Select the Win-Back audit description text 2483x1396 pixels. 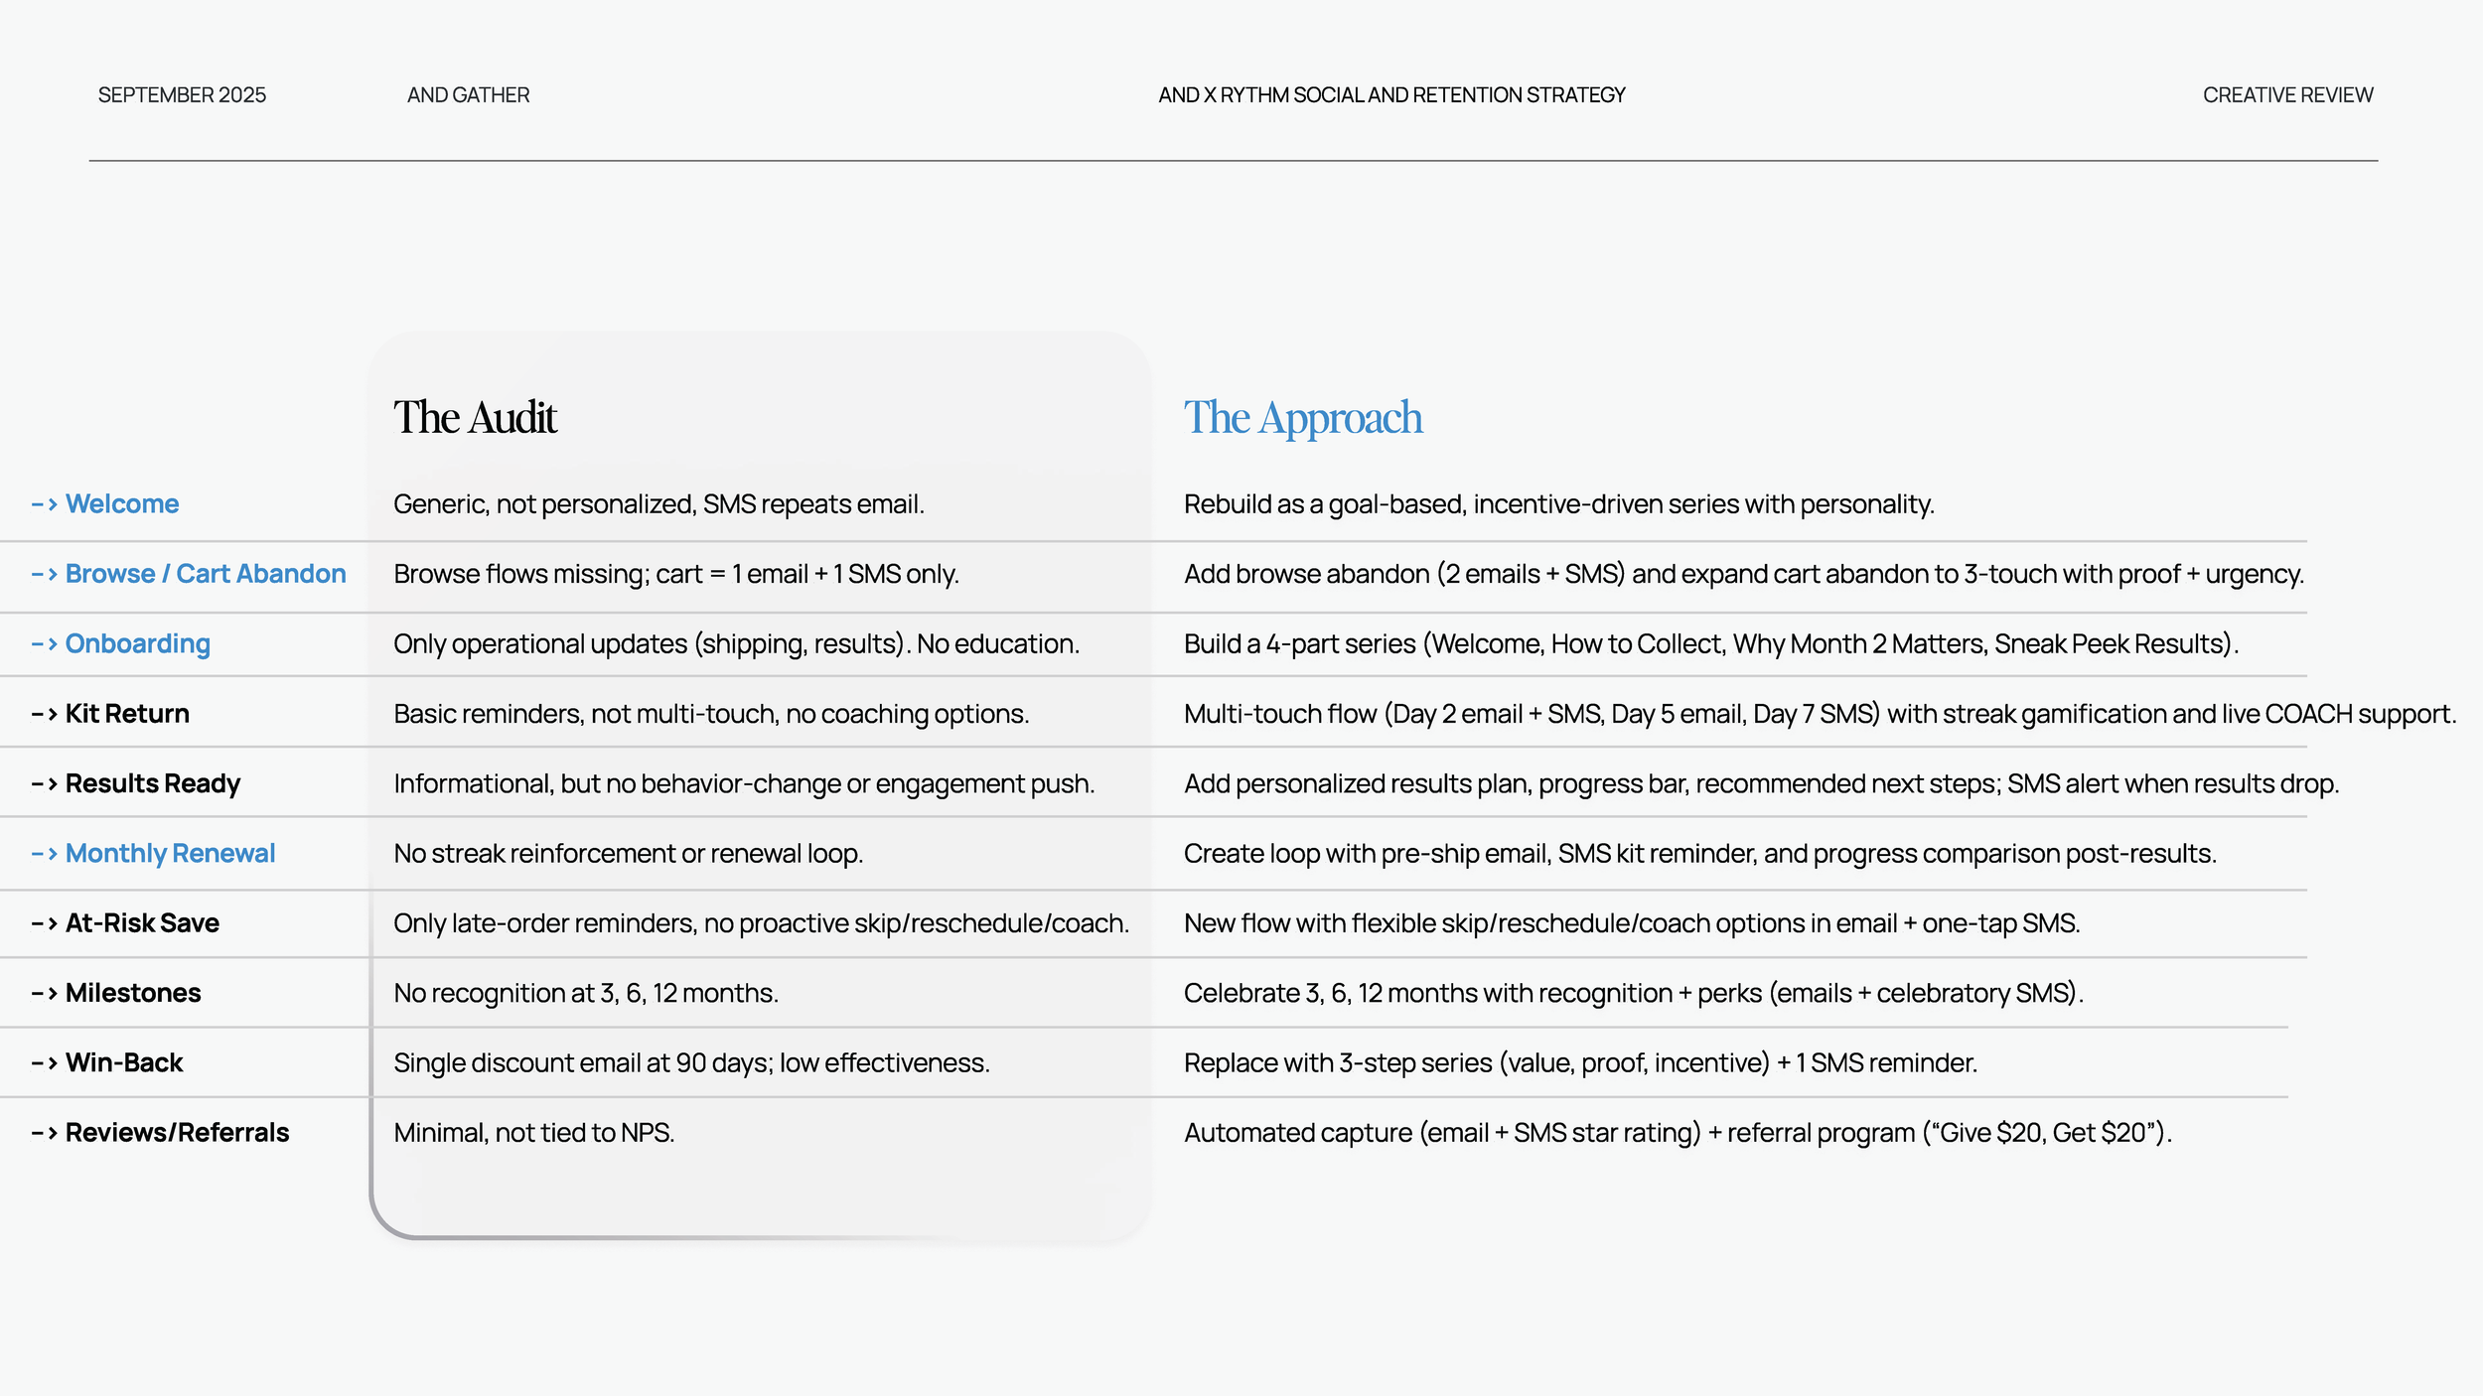click(x=691, y=1063)
